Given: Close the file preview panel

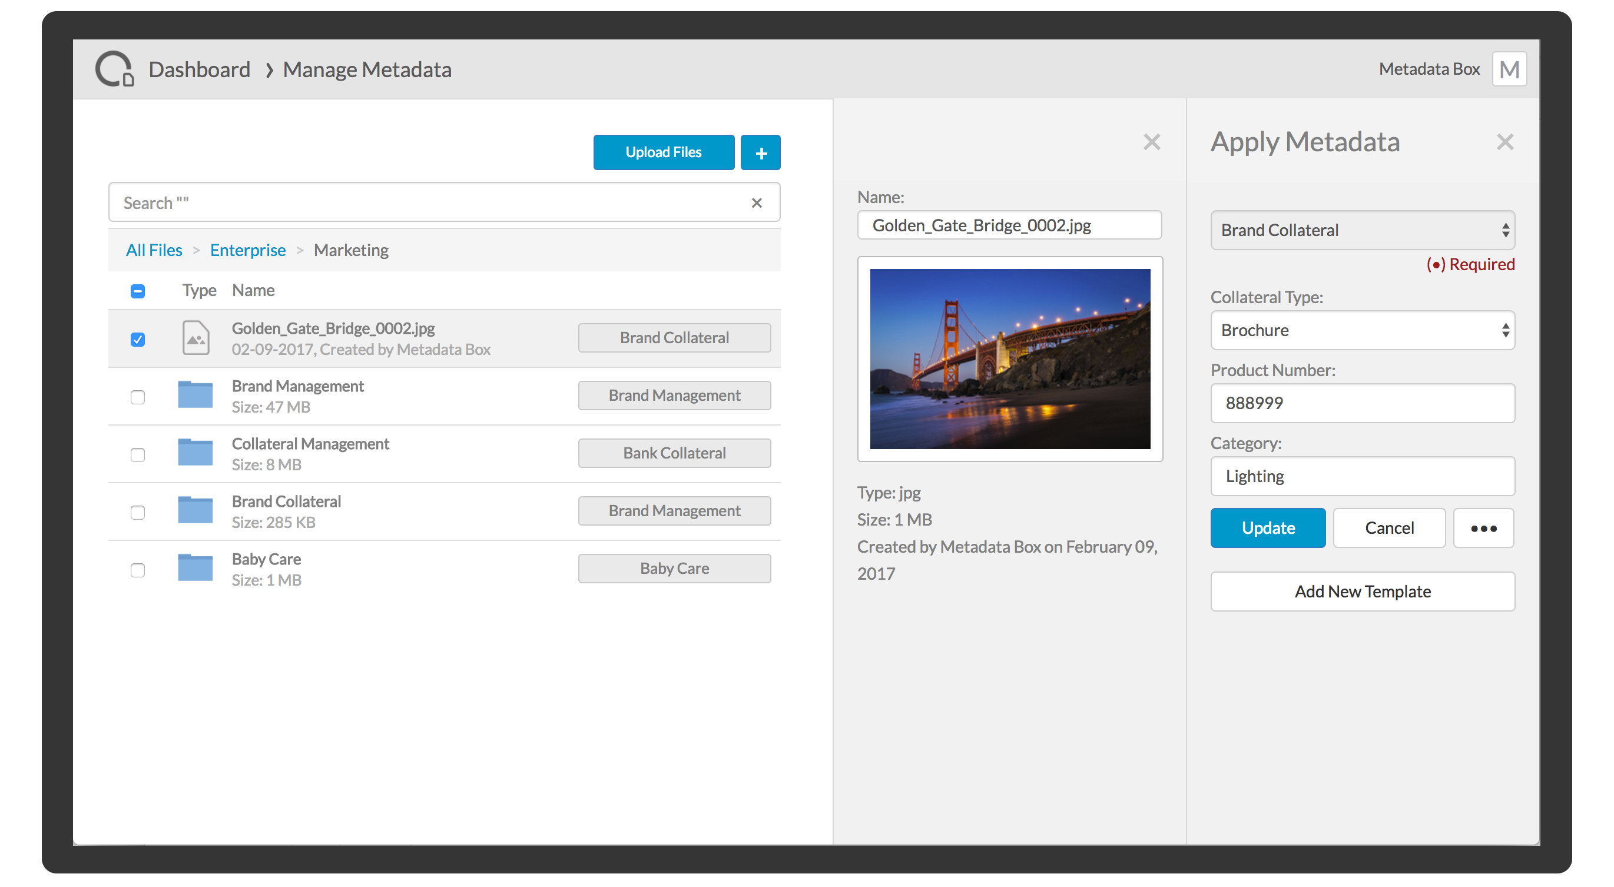Looking at the screenshot, I should pyautogui.click(x=1152, y=142).
